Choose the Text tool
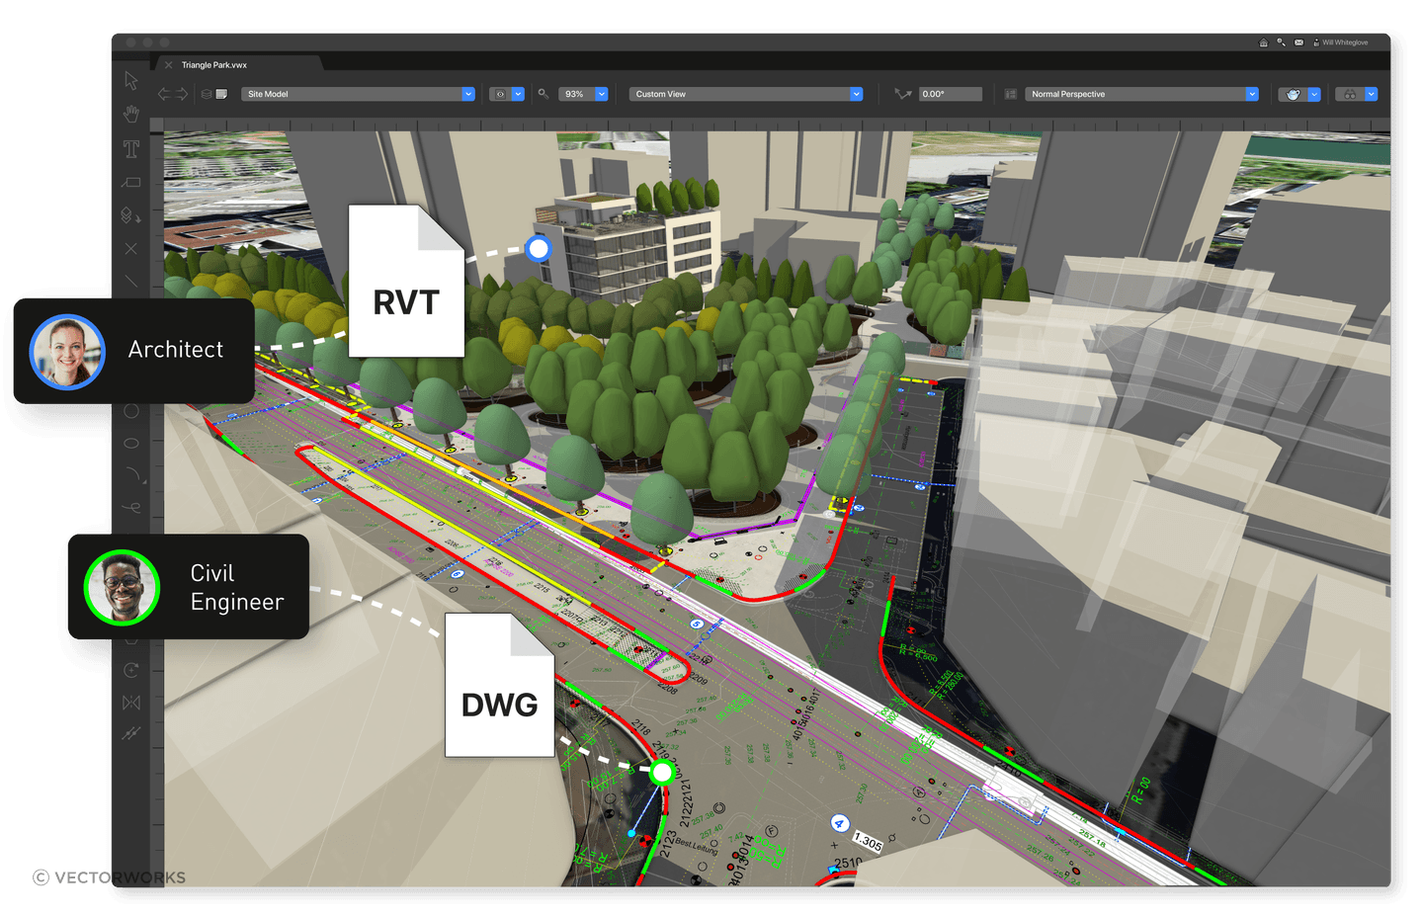 131,148
